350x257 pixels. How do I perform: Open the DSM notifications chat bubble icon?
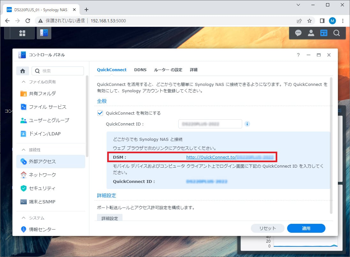(298, 33)
